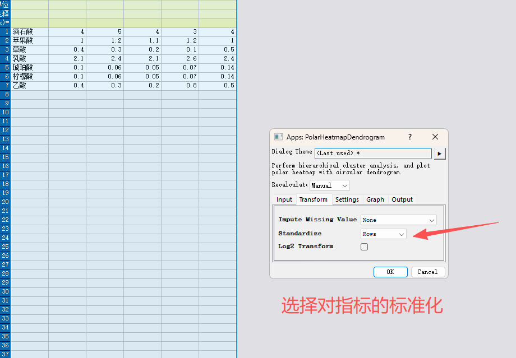Switch to the Settings tab
Screen dimensions: 516x358
(347, 199)
